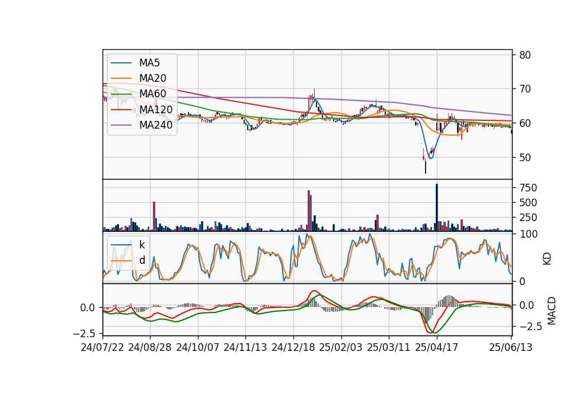Click the 24/07/22 date axis label

pos(103,347)
